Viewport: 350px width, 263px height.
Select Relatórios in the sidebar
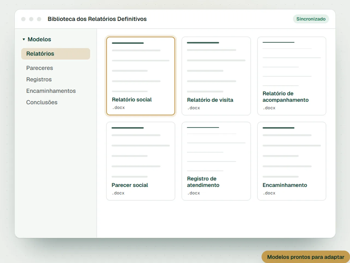56,54
